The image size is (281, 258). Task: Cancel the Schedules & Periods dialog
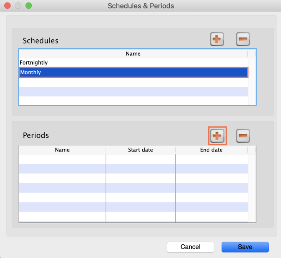190,247
